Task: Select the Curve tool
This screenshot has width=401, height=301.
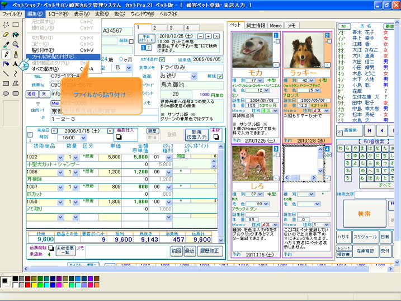Action: pos(16,74)
